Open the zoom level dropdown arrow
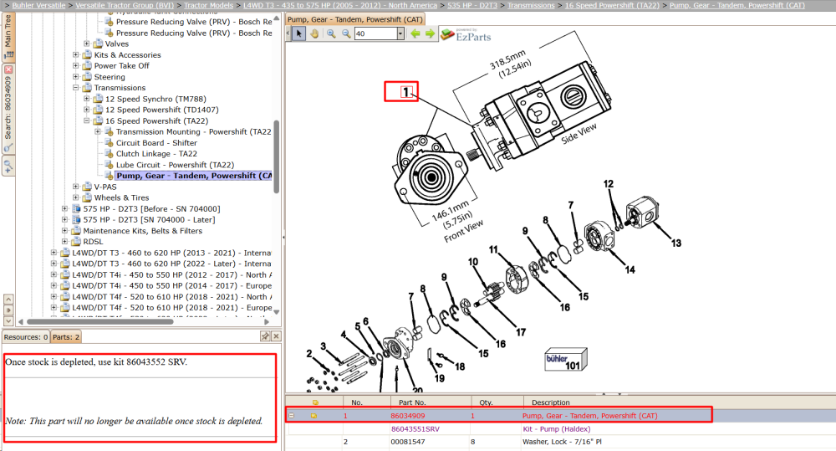This screenshot has height=451, width=836. (x=400, y=33)
